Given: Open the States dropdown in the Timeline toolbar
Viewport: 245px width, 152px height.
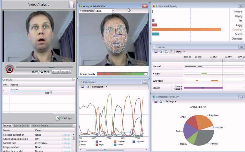Looking at the screenshot, I should [x=180, y=52].
